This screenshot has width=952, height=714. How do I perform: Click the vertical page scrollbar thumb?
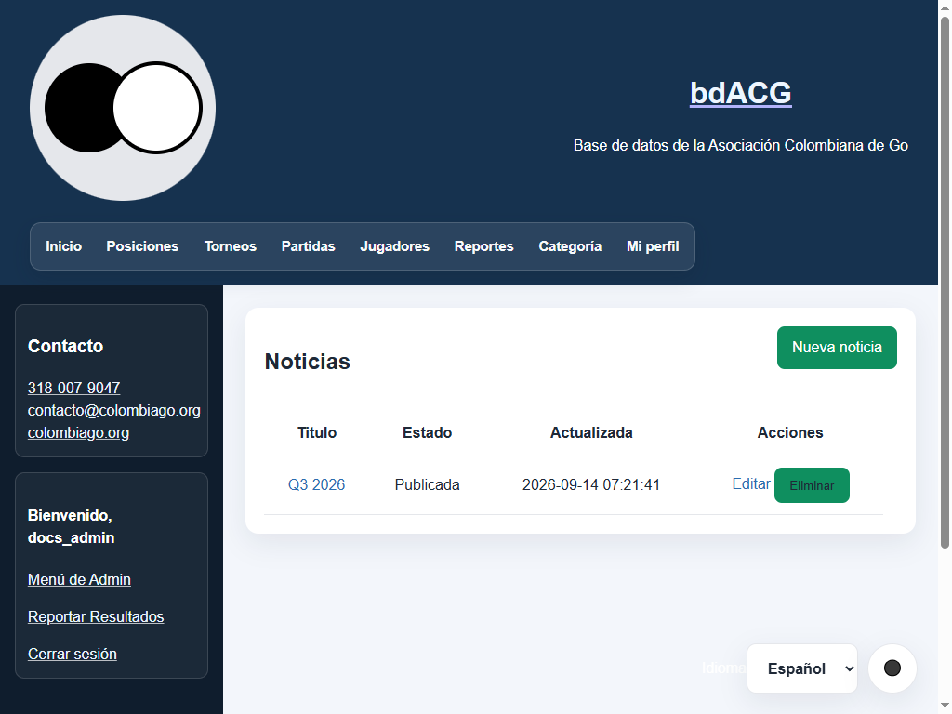pos(945,283)
